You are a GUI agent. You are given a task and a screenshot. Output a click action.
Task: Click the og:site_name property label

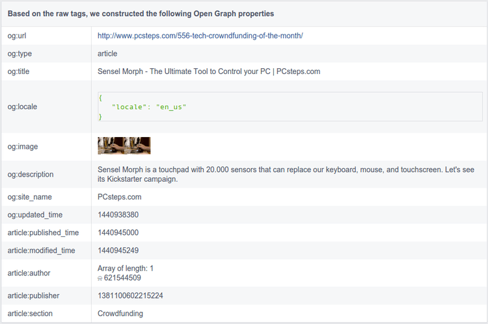coord(29,197)
